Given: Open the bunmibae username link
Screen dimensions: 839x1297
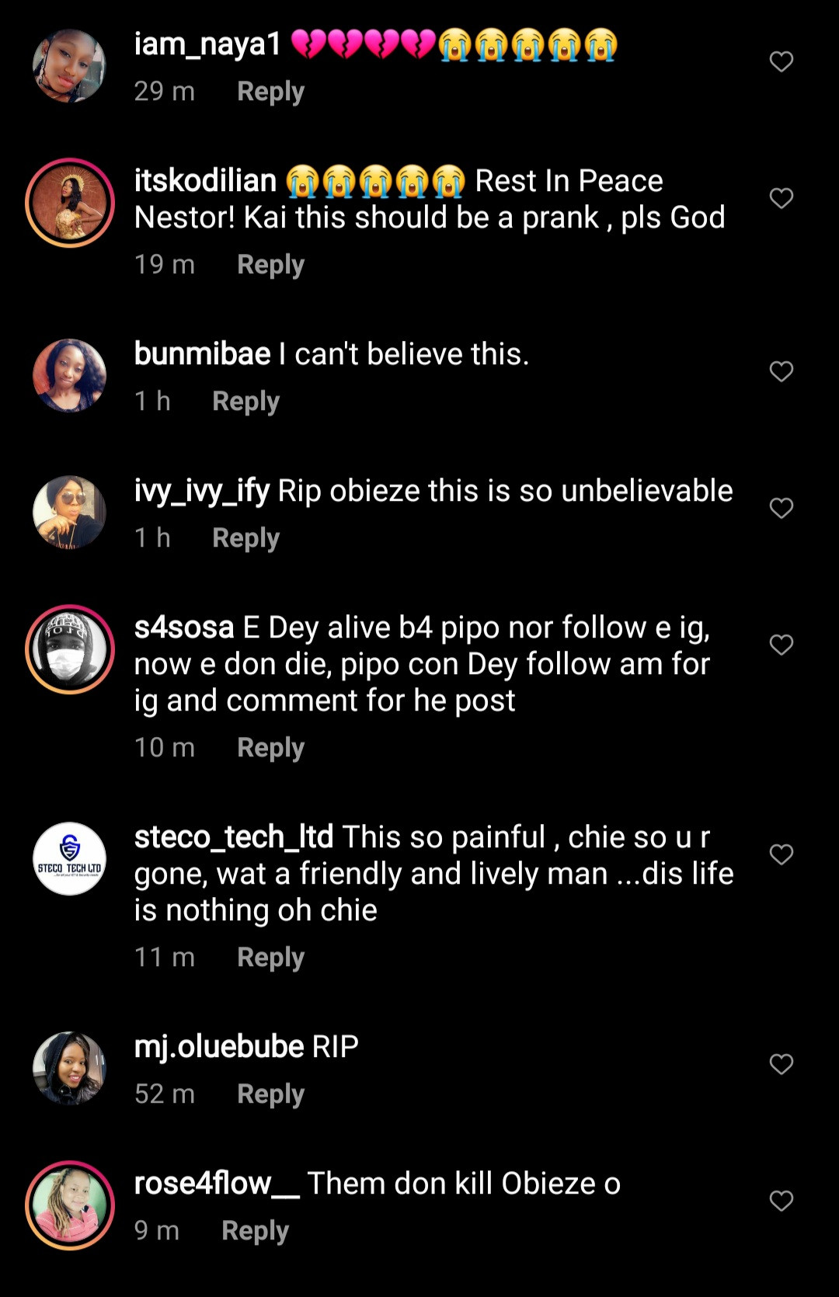Looking at the screenshot, I should coord(202,354).
